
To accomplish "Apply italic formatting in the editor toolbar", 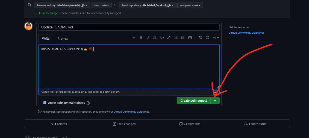I will (148, 38).
